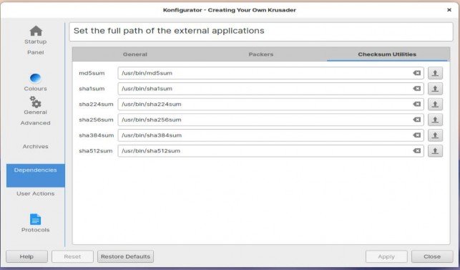This screenshot has height=270, width=460.
Task: Switch to the Packers tab
Action: tap(261, 54)
